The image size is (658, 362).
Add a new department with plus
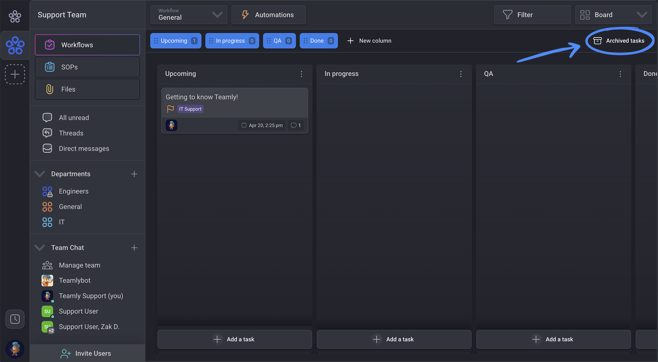pos(134,174)
